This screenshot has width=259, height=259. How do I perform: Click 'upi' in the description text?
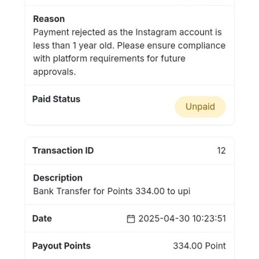[x=184, y=192]
